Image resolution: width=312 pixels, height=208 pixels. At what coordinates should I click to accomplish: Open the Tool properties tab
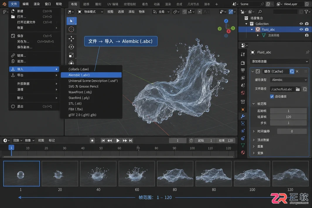click(x=243, y=54)
